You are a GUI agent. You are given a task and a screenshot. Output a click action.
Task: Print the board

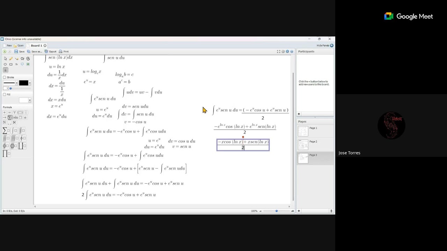(x=64, y=52)
